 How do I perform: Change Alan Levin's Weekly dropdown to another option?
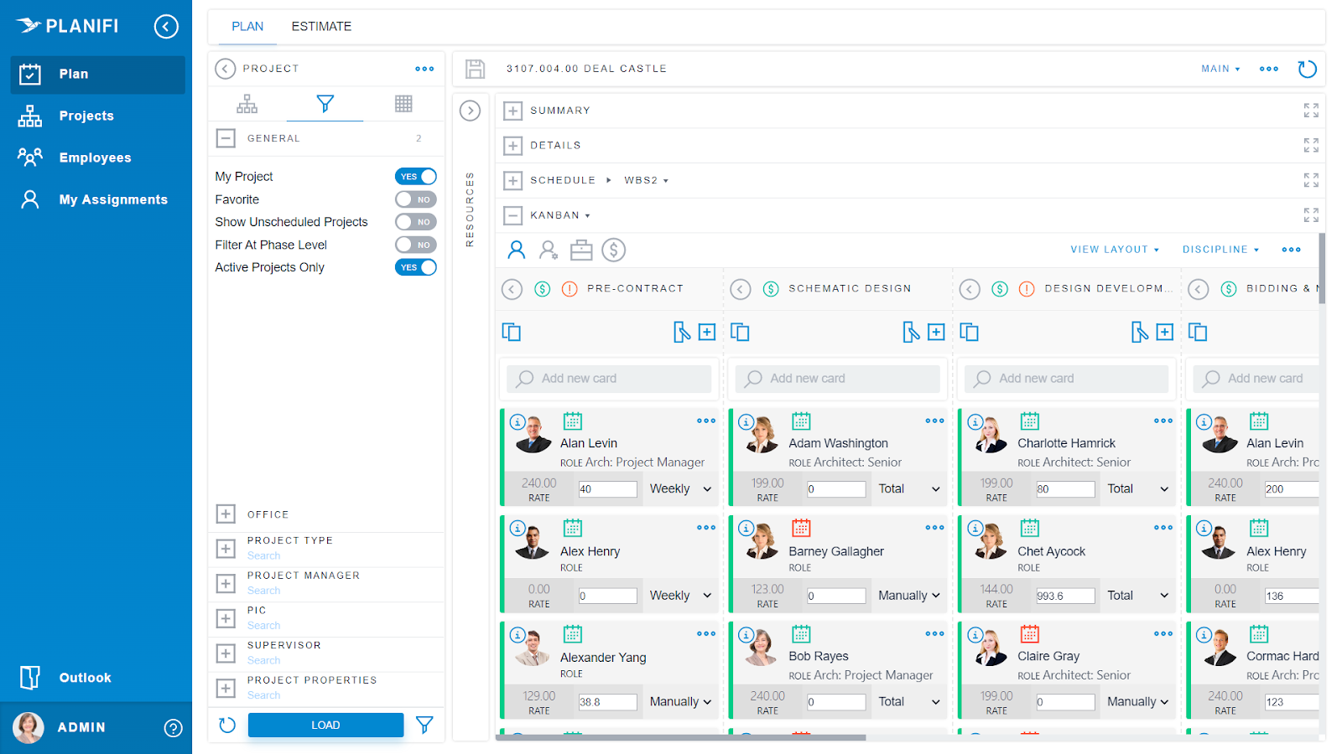point(679,488)
